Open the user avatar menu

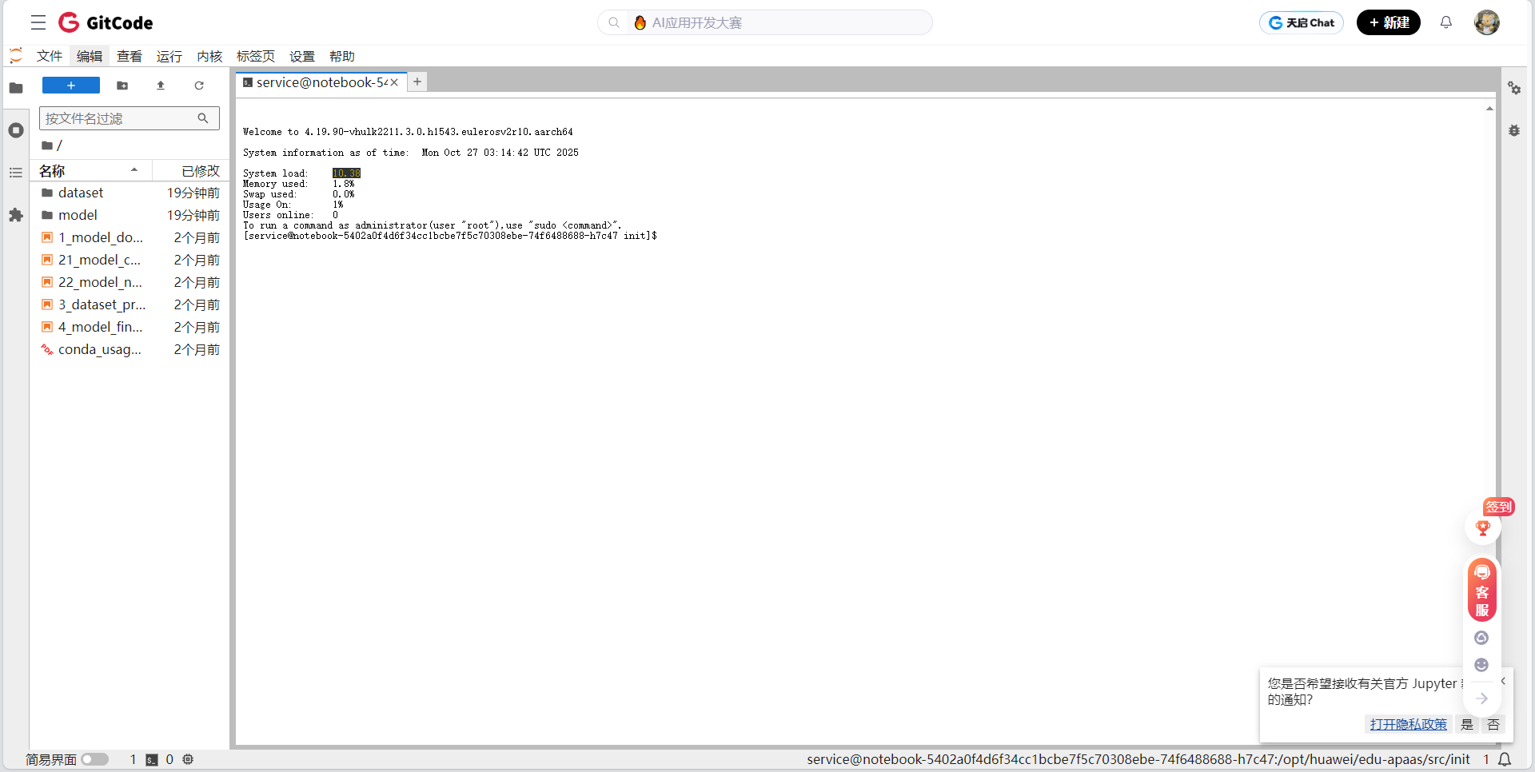1486,22
